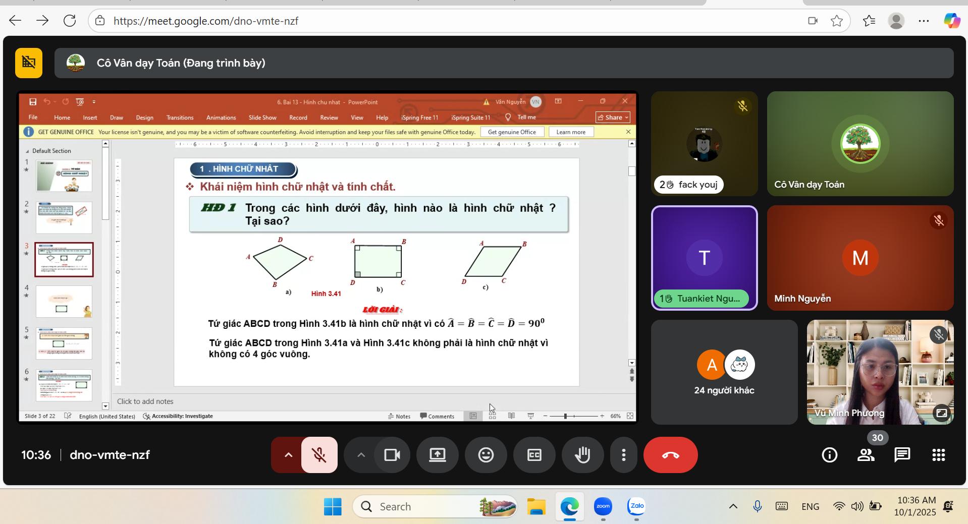Open the activities grid icon
This screenshot has height=524, width=968.
coord(938,455)
